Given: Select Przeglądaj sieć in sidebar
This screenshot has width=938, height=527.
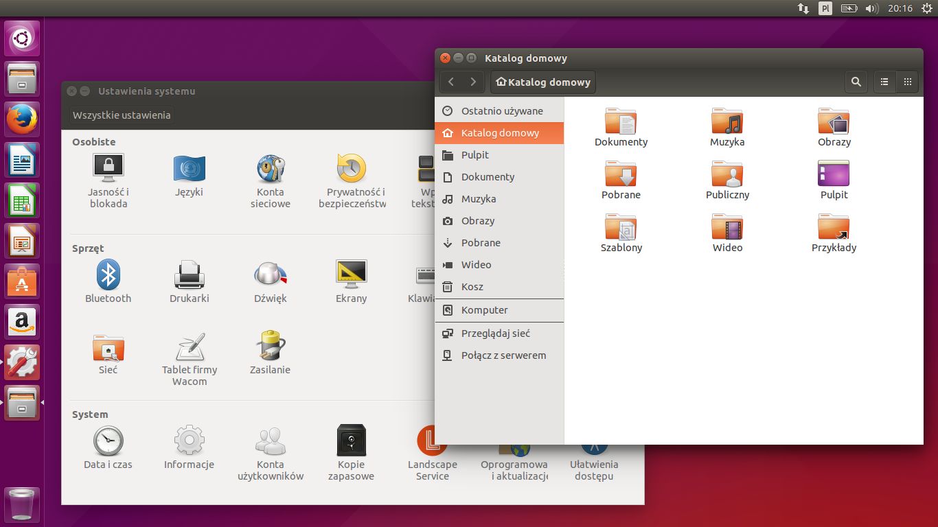Looking at the screenshot, I should point(499,333).
